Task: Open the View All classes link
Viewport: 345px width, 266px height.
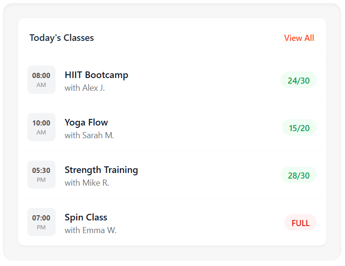Action: (x=299, y=38)
